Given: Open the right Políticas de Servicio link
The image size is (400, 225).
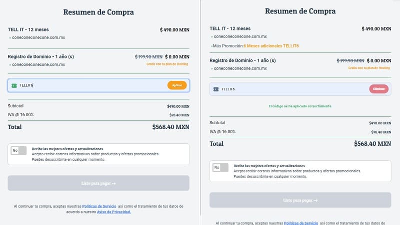Looking at the screenshot, I should tap(301, 223).
